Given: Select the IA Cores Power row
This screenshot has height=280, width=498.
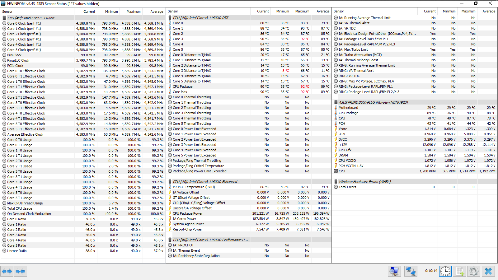Looking at the screenshot, I should click(x=249, y=219).
